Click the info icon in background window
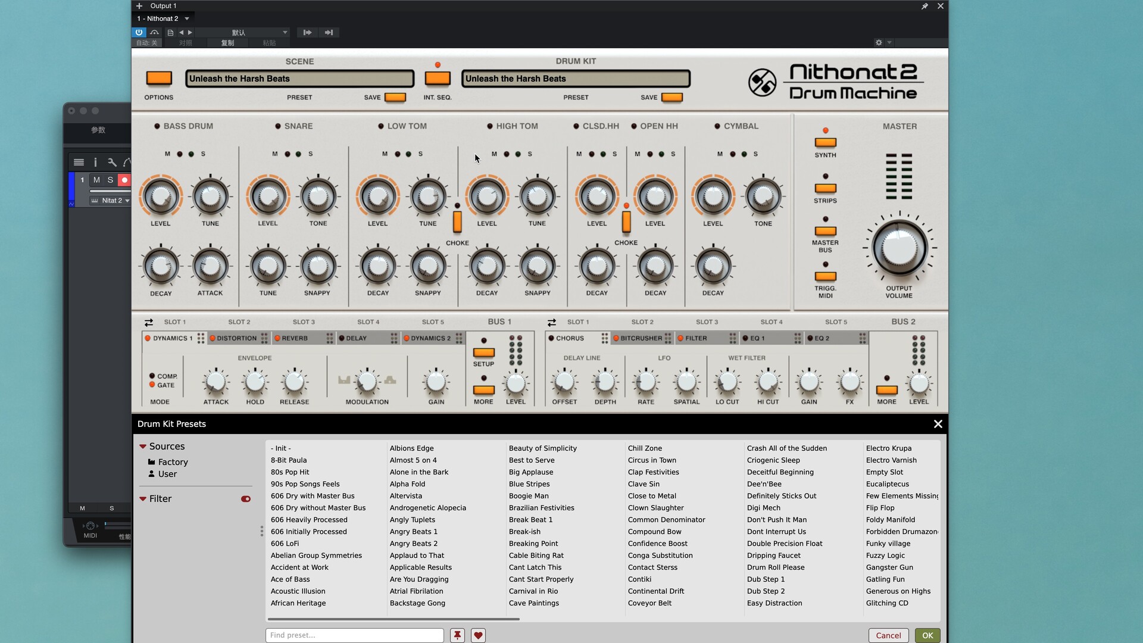 [x=95, y=162]
